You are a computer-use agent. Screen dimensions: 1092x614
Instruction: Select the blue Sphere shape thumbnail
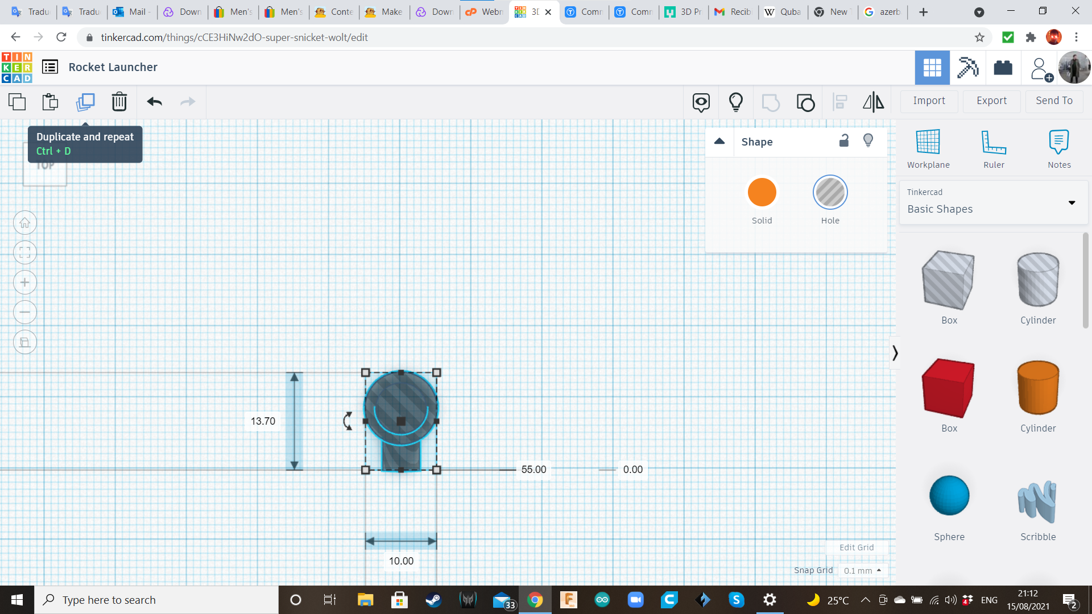949,496
